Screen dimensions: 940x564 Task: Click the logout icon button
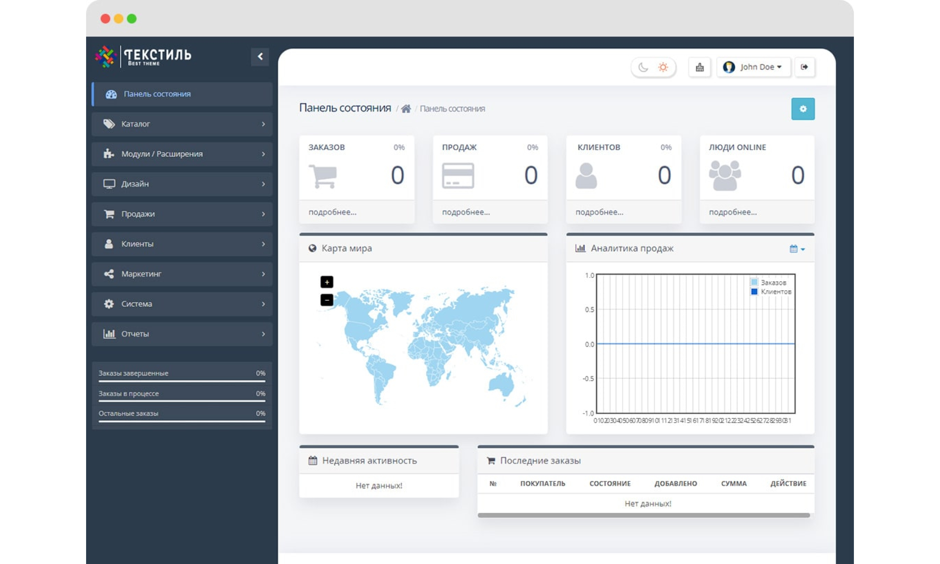click(x=804, y=67)
